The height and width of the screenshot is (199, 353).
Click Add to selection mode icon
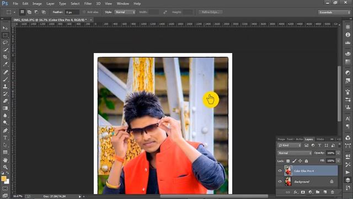point(29,12)
